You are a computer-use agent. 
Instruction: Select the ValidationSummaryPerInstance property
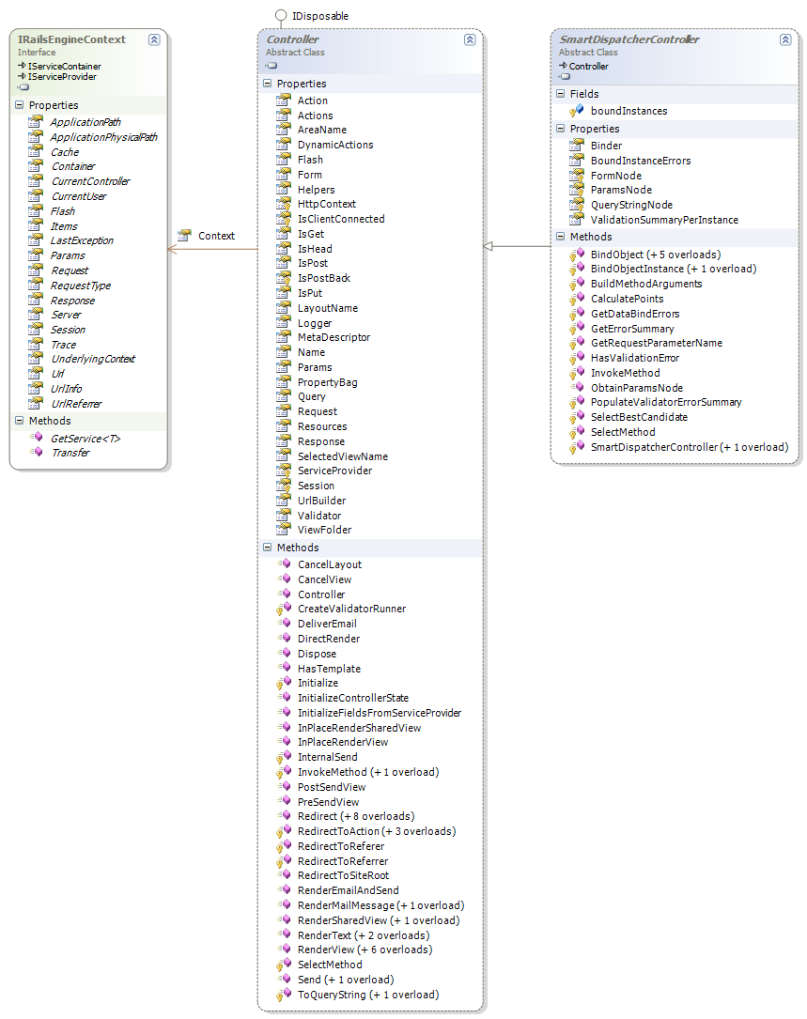(664, 220)
